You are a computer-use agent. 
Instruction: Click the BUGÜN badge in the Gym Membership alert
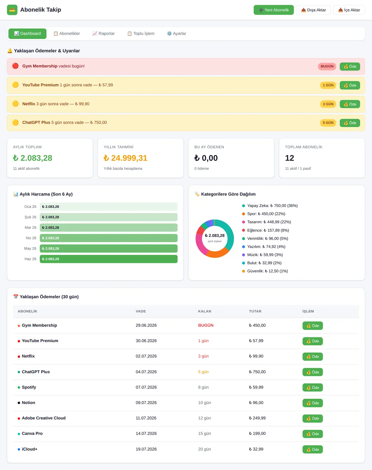tap(327, 66)
